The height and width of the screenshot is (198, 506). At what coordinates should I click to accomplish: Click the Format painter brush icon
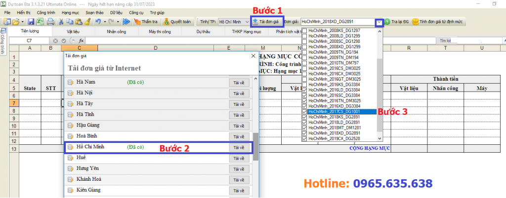(86, 22)
